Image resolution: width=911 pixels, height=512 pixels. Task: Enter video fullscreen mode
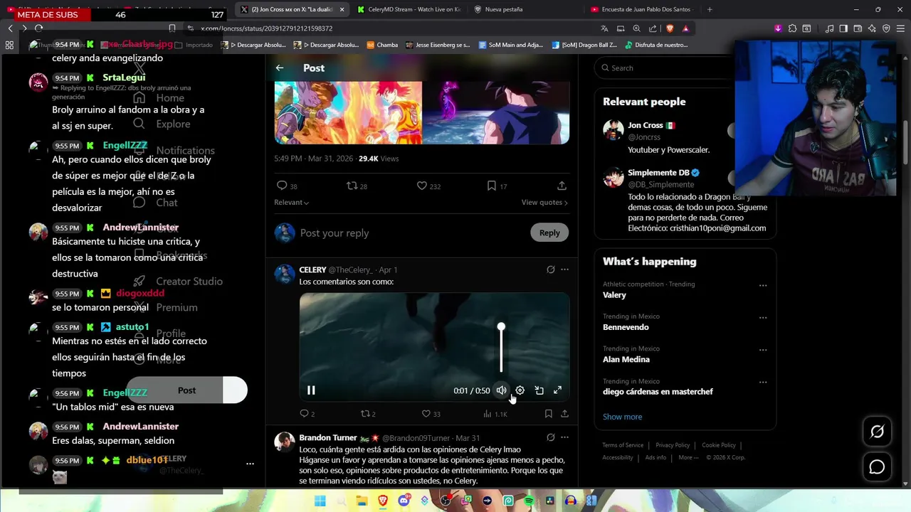click(557, 390)
